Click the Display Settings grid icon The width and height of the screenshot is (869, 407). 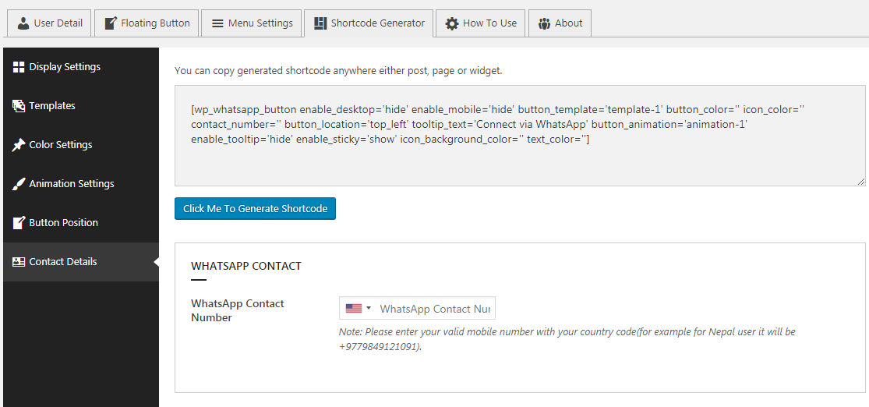pos(19,67)
